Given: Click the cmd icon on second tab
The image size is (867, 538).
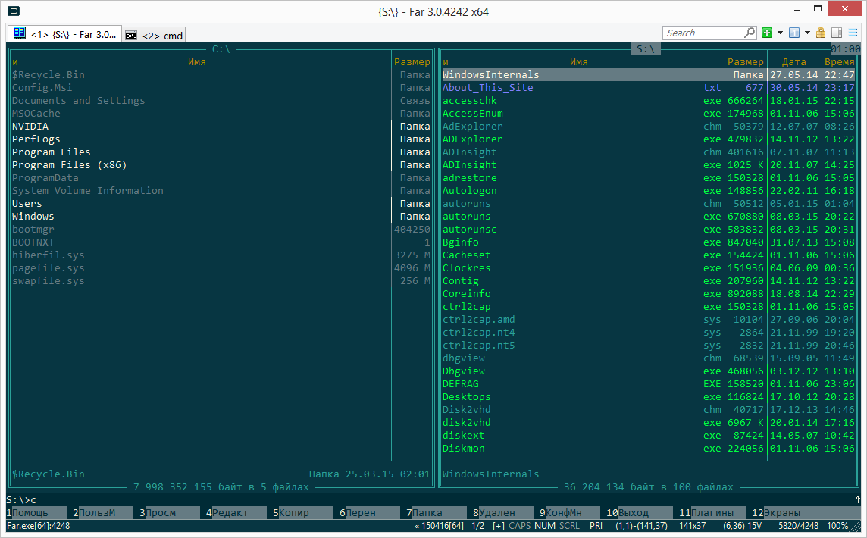Looking at the screenshot, I should tap(131, 36).
